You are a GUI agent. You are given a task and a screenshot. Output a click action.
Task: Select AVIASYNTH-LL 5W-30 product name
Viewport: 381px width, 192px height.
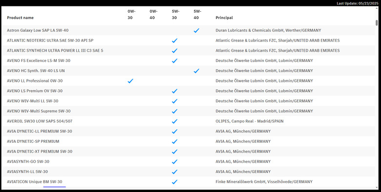tap(27, 172)
